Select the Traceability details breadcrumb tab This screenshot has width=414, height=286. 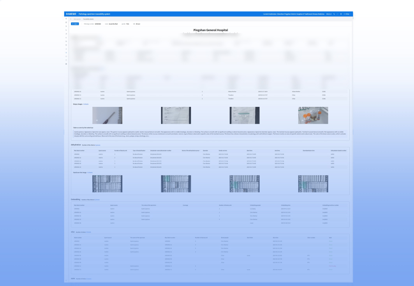pos(88,19)
